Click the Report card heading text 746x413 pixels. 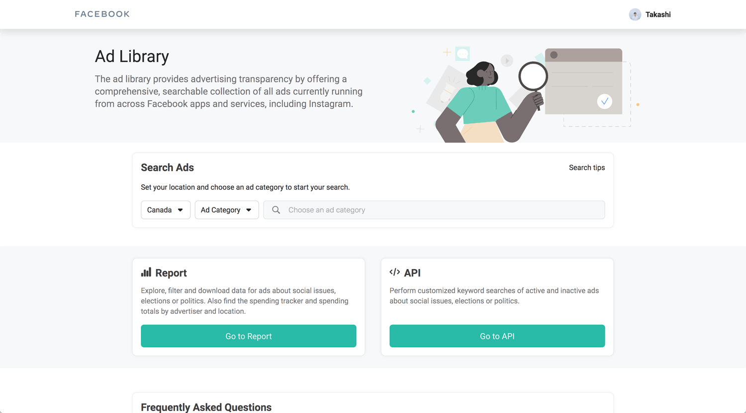click(171, 273)
